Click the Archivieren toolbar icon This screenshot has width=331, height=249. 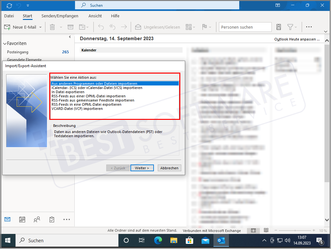click(x=70, y=27)
